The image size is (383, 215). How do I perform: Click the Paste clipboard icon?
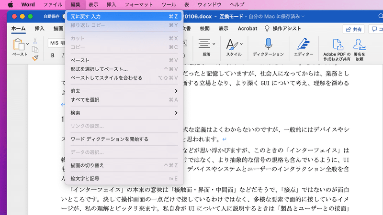pyautogui.click(x=19, y=44)
